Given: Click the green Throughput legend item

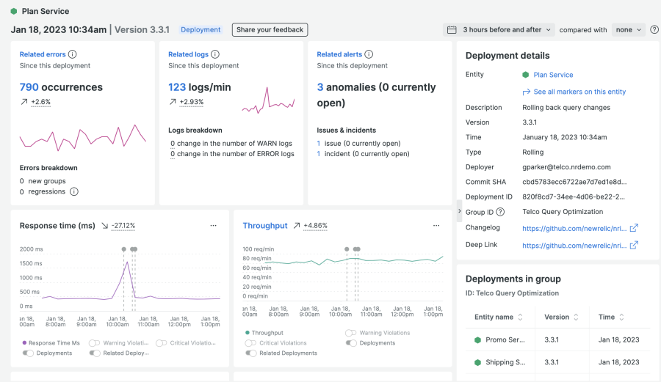Looking at the screenshot, I should point(264,333).
